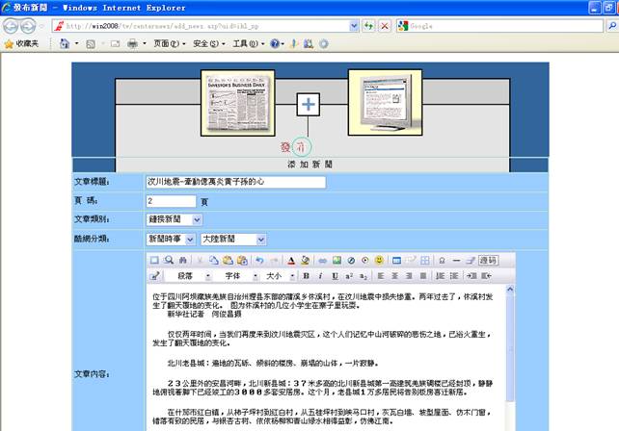Click the Insert Image icon in editor

[x=336, y=261]
